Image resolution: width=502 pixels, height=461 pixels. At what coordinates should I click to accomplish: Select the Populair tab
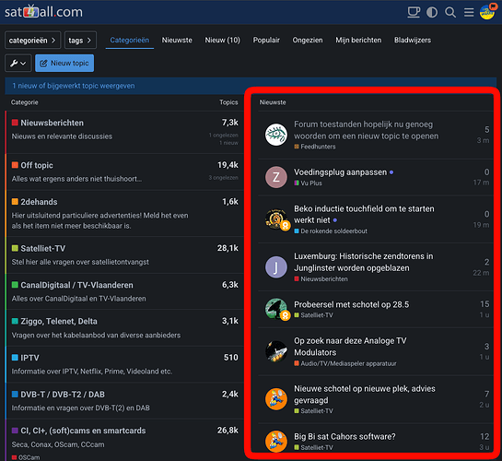click(x=266, y=40)
